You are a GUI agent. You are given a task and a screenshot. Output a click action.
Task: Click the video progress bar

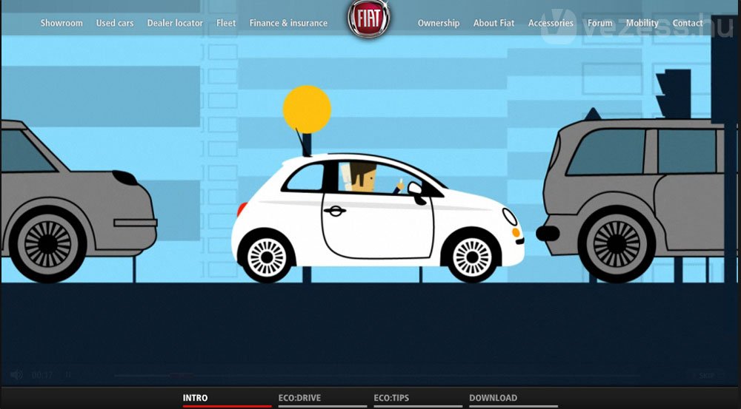(370, 375)
